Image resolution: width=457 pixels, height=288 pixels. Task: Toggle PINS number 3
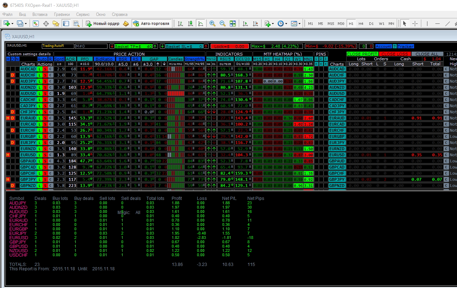click(325, 59)
